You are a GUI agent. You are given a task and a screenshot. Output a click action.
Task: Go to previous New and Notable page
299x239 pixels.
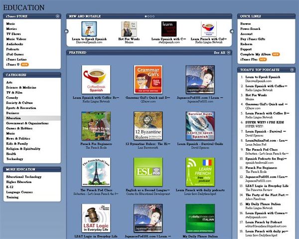[67, 31]
